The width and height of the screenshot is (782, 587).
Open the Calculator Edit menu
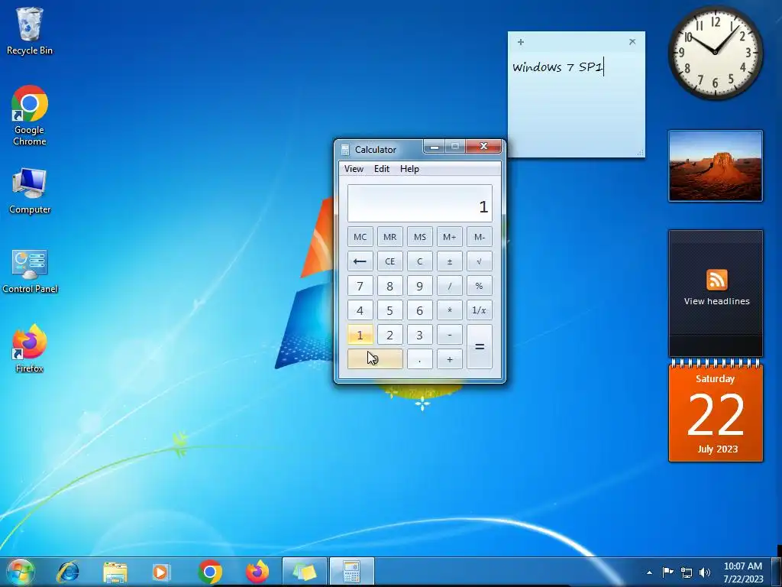382,169
